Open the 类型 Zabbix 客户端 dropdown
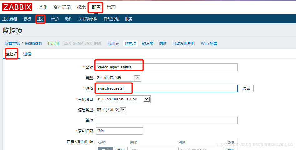Image resolution: width=296 pixels, height=150 pixels. click(119, 78)
